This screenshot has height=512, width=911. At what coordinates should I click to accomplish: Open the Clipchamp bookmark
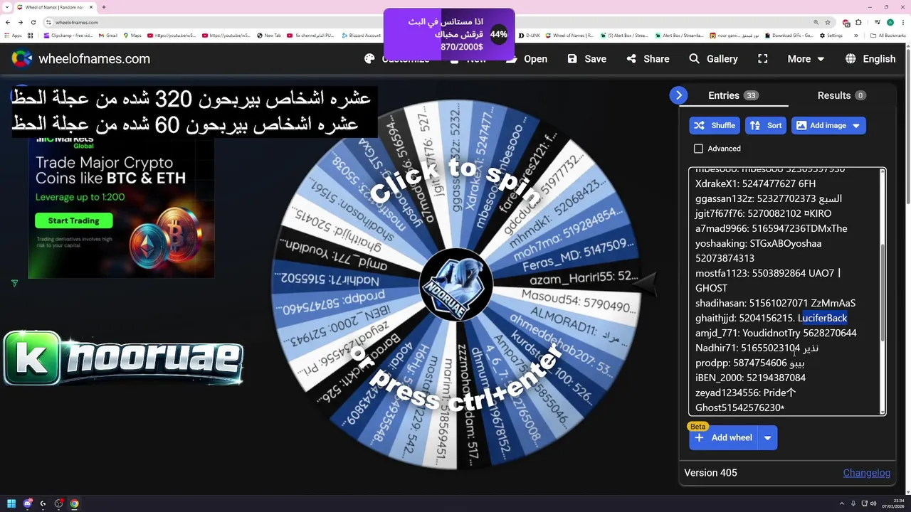coord(68,36)
